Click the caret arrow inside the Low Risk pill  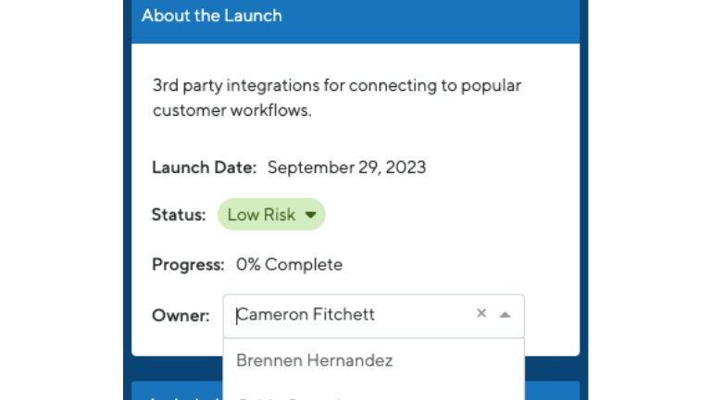311,215
